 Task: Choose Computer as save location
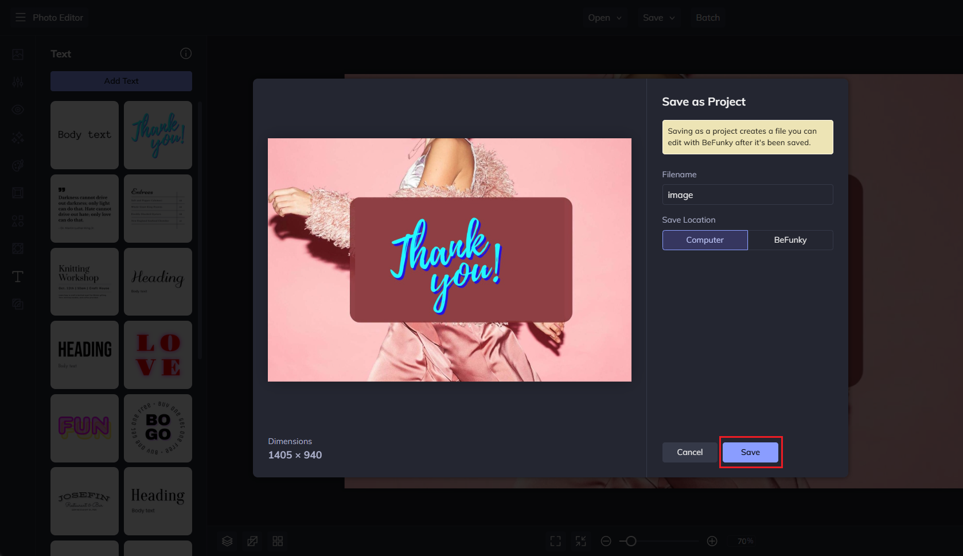[x=705, y=240]
